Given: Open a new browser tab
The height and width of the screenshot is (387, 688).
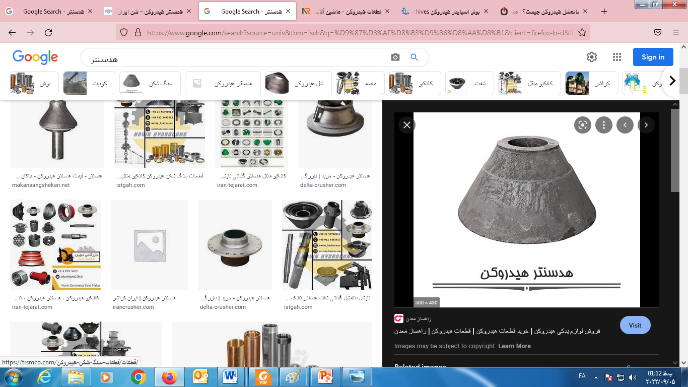Looking at the screenshot, I should point(604,11).
